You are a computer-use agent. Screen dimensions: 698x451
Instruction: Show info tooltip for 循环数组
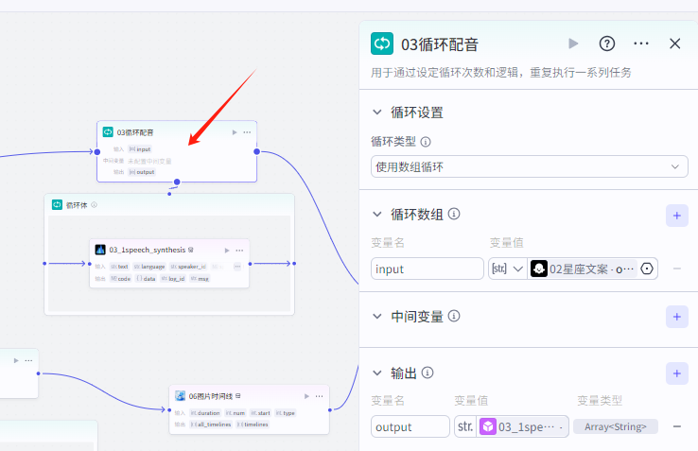coord(454,214)
